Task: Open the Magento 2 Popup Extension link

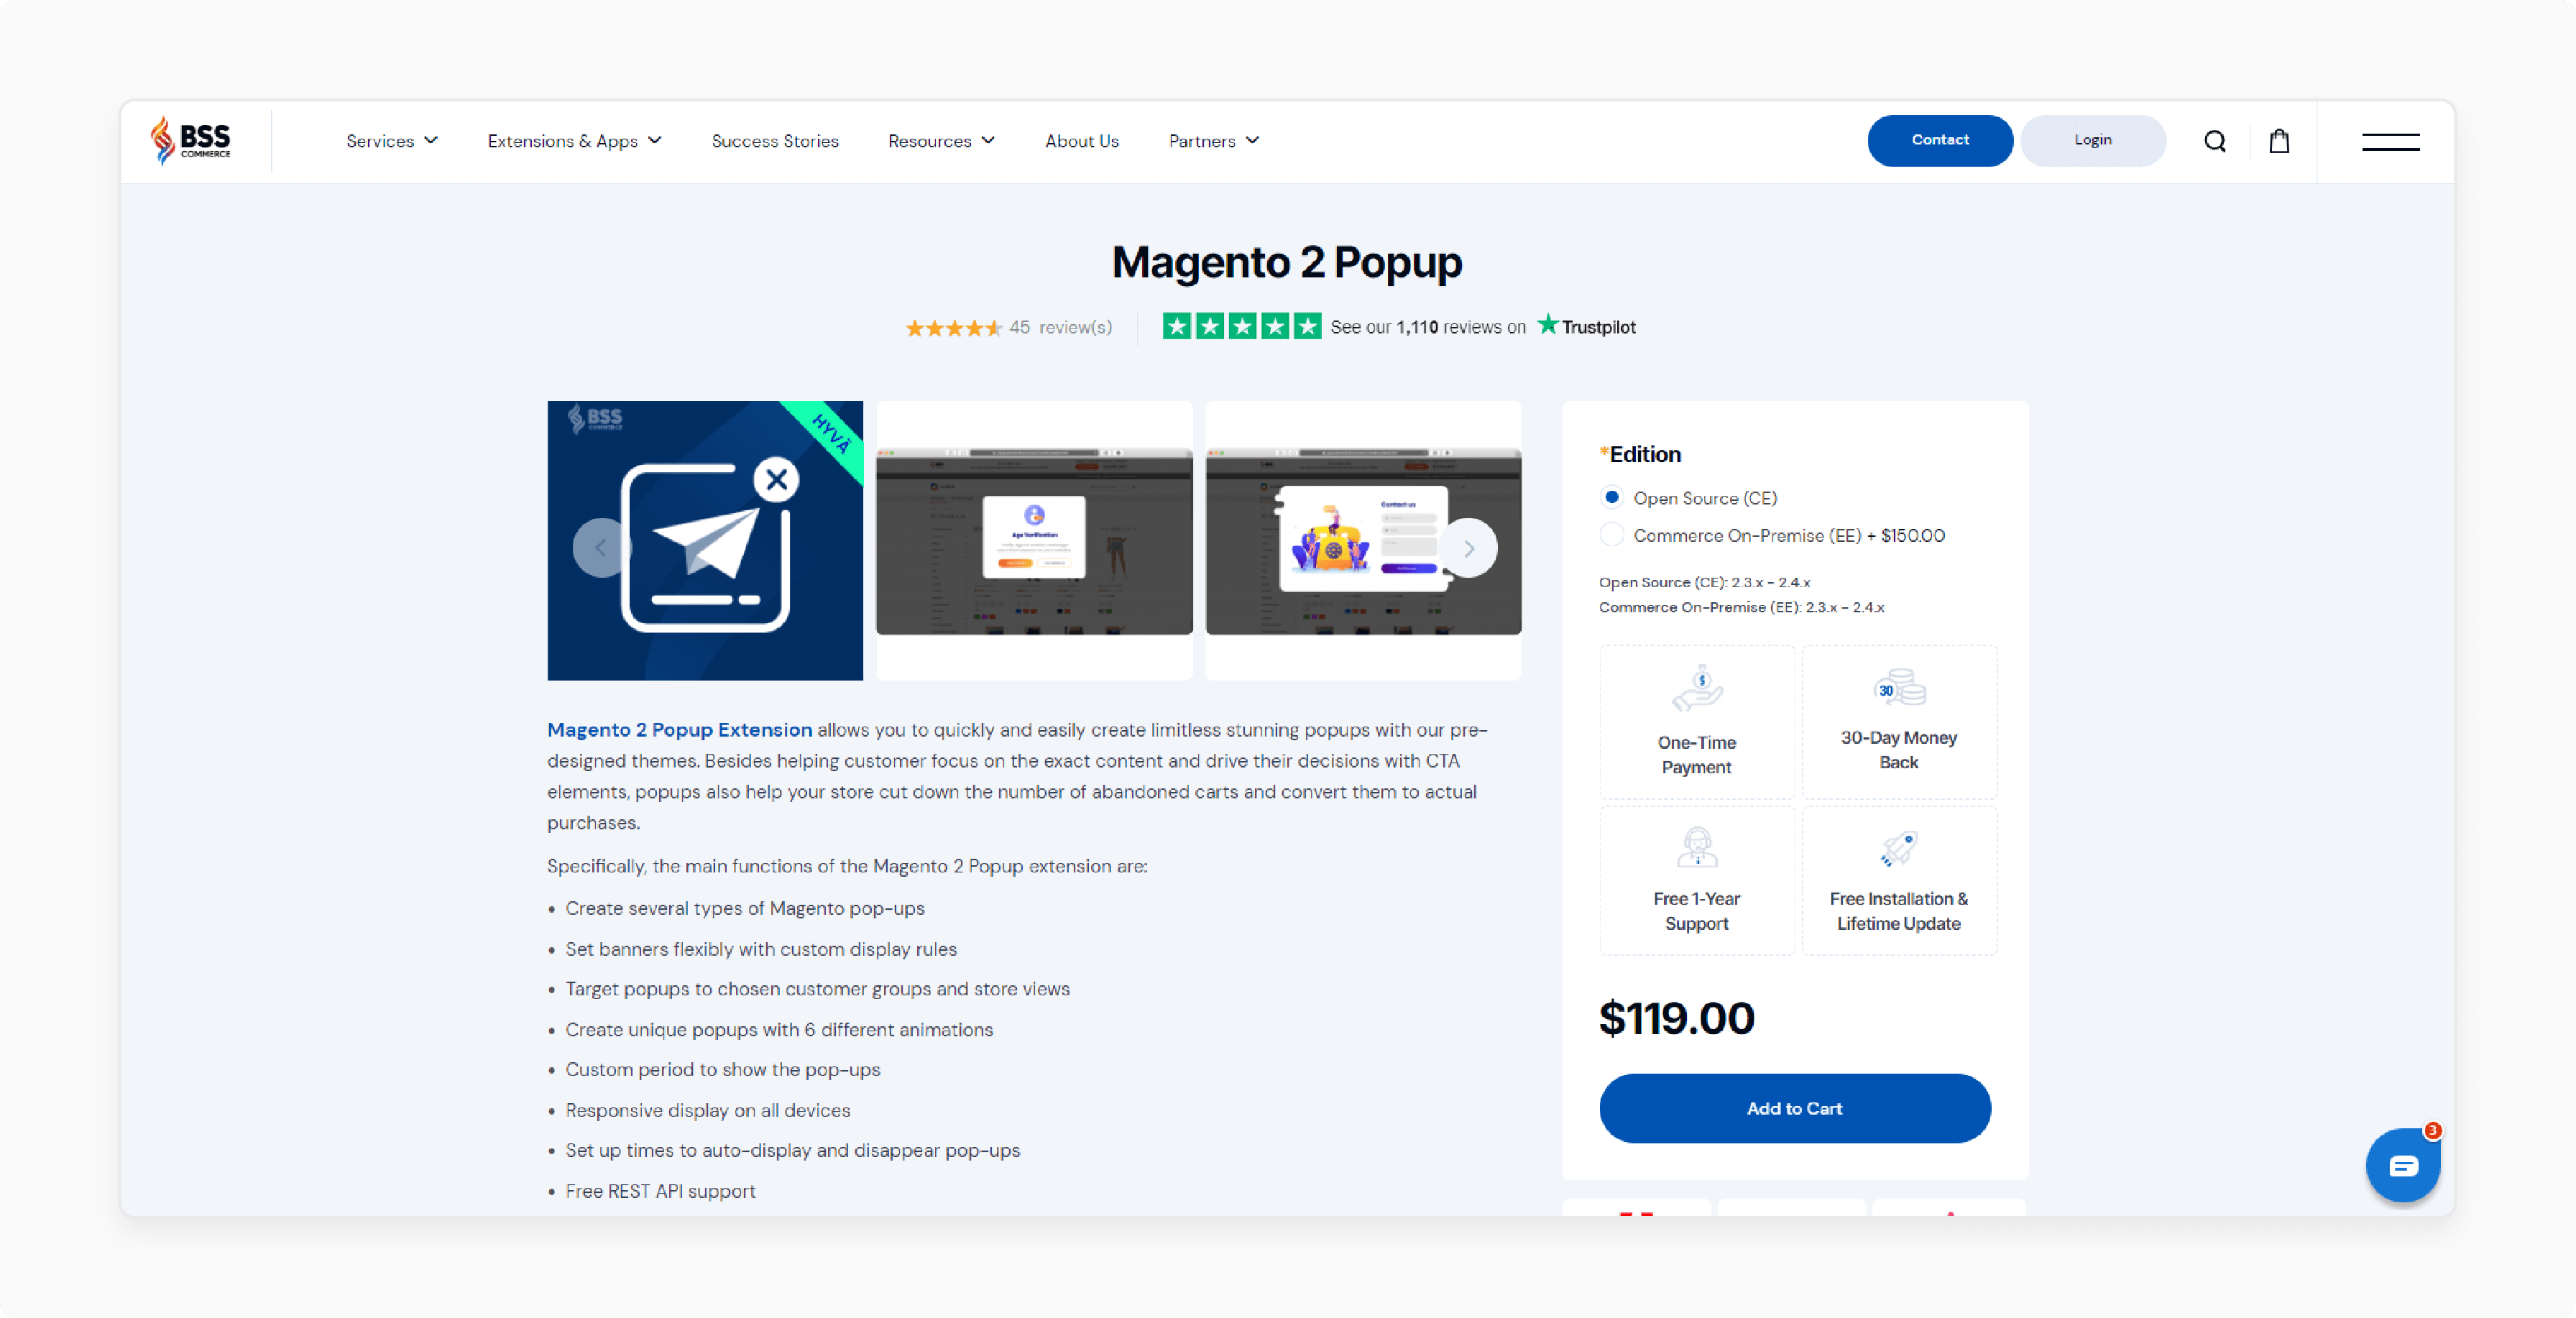Action: (x=679, y=730)
